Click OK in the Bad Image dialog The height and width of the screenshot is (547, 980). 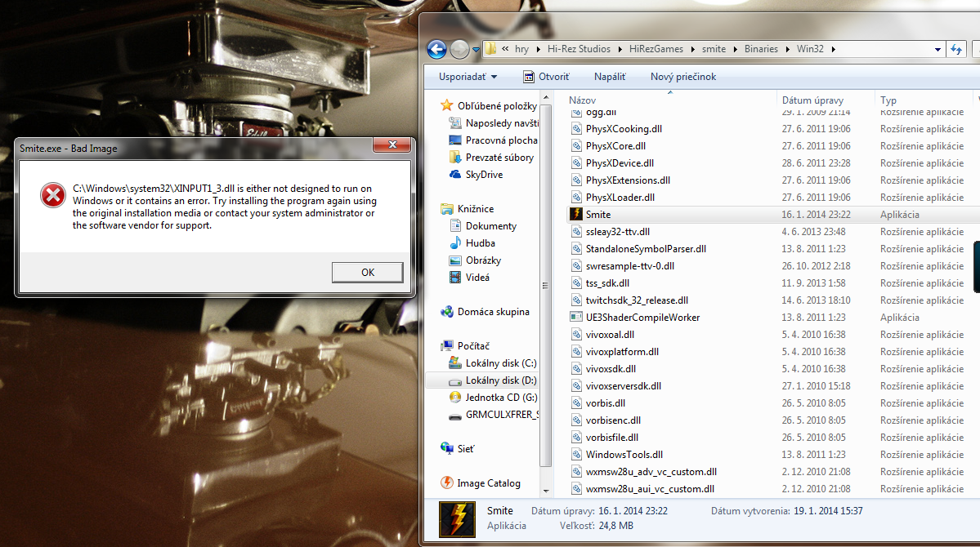click(x=367, y=273)
